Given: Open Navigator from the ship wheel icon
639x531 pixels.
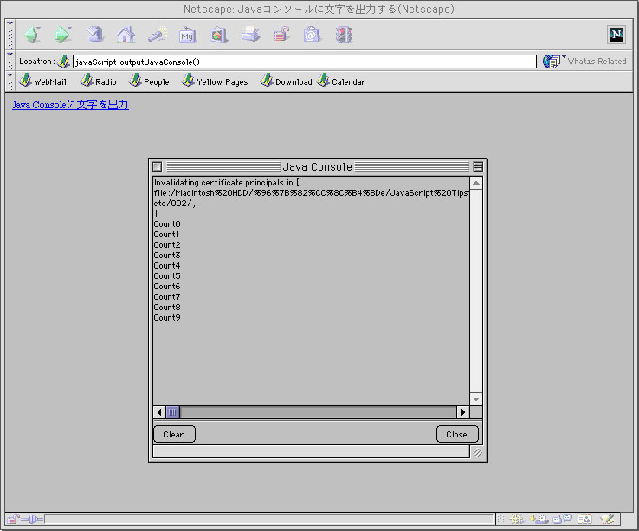Looking at the screenshot, I should (516, 519).
